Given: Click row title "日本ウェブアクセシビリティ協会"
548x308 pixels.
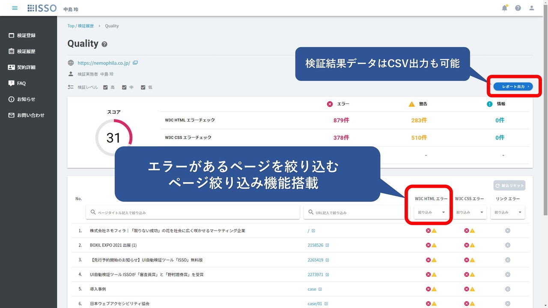Looking at the screenshot, I should click(x=119, y=304).
